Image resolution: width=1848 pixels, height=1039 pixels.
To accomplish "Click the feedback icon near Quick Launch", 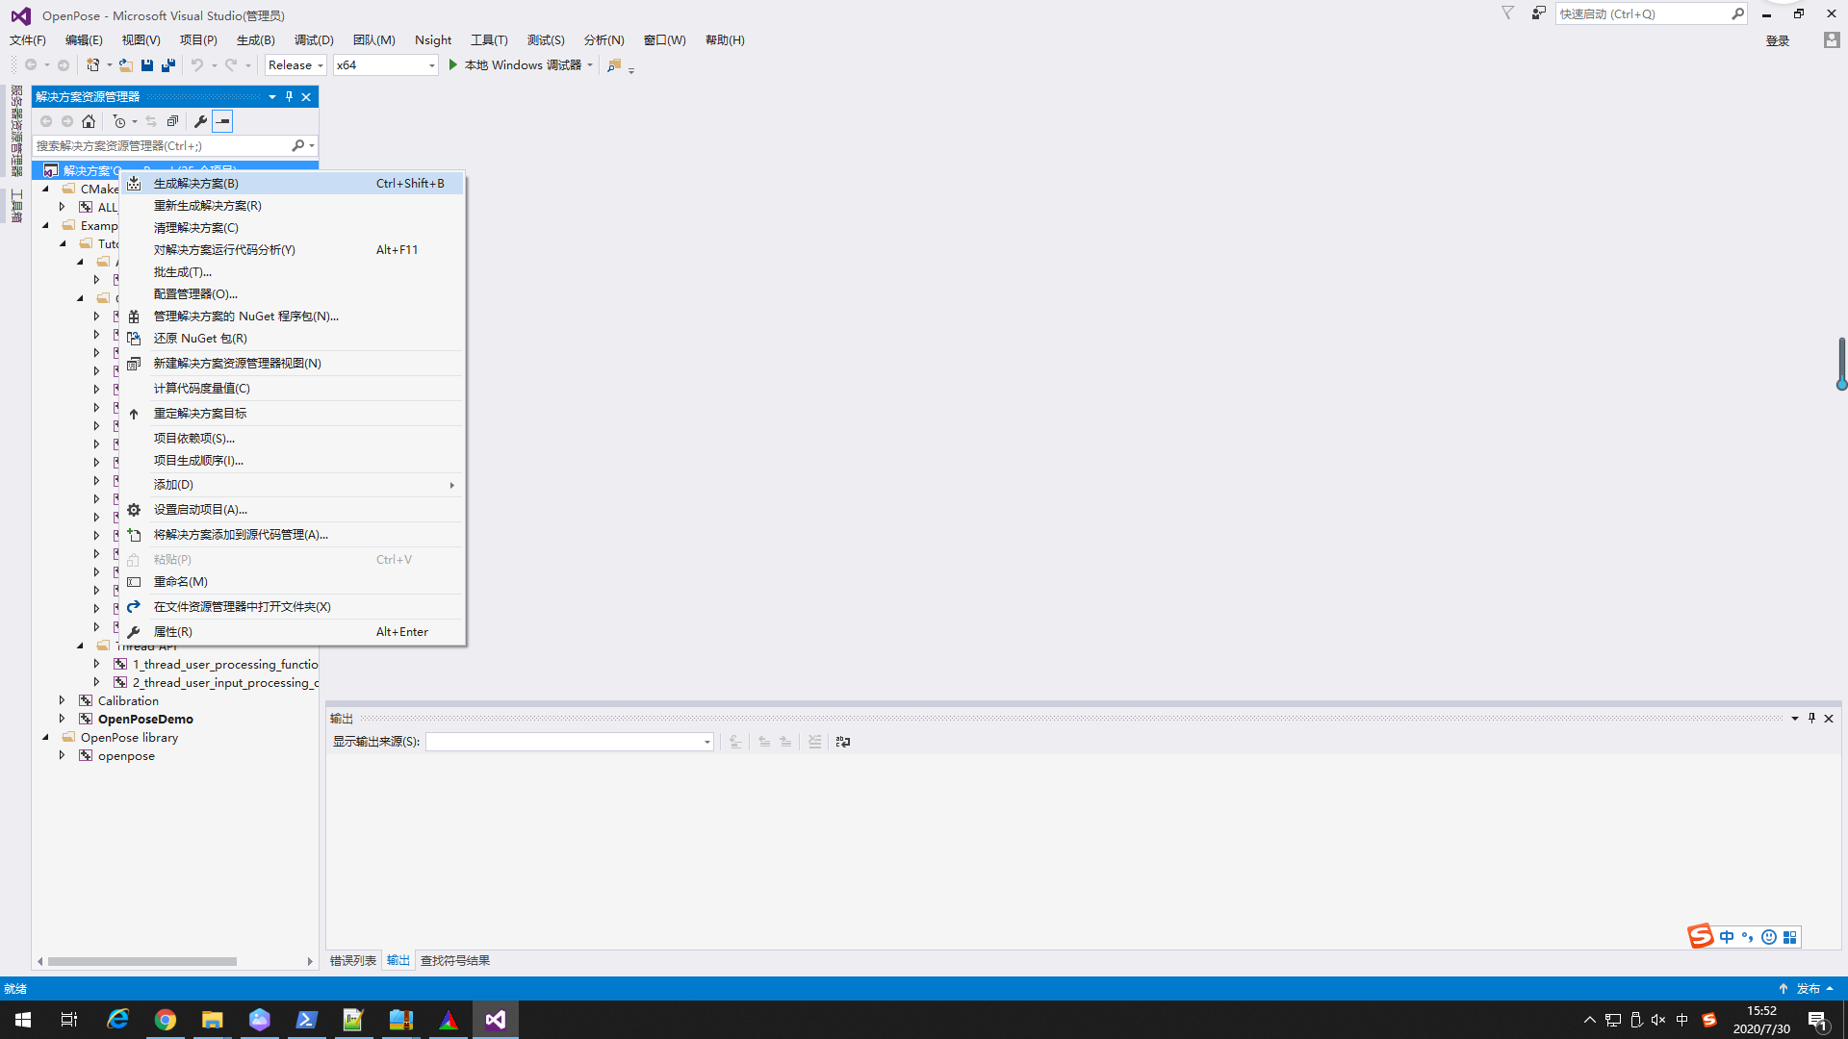I will (x=1539, y=13).
